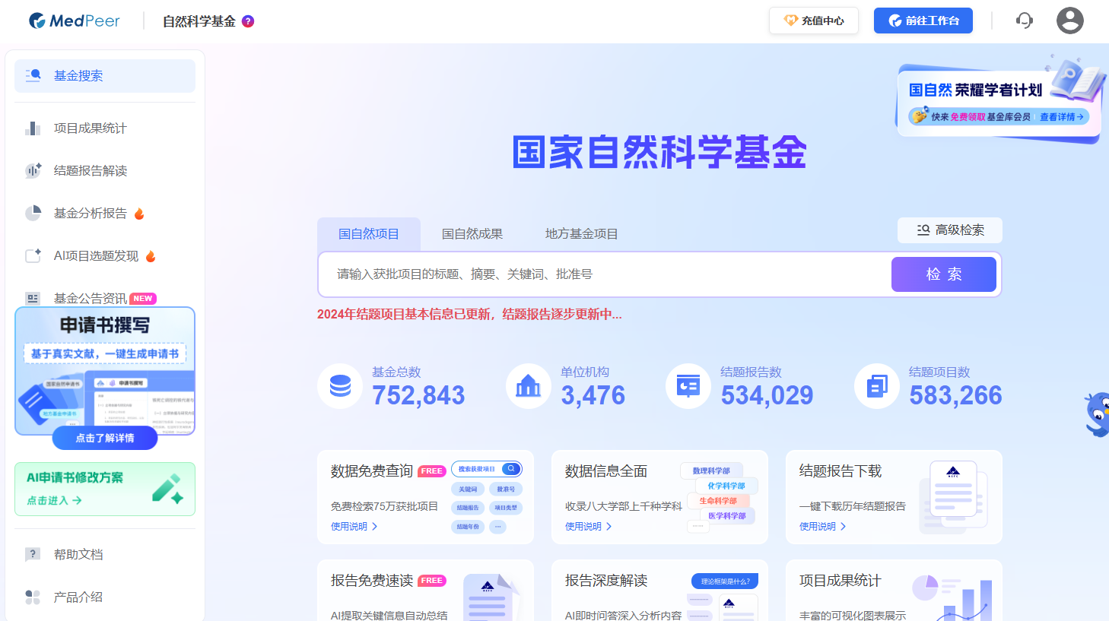Click 前往工作台 button

click(x=923, y=21)
